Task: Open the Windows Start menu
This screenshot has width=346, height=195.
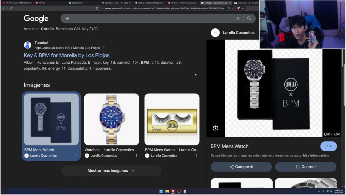Action: coord(161,191)
